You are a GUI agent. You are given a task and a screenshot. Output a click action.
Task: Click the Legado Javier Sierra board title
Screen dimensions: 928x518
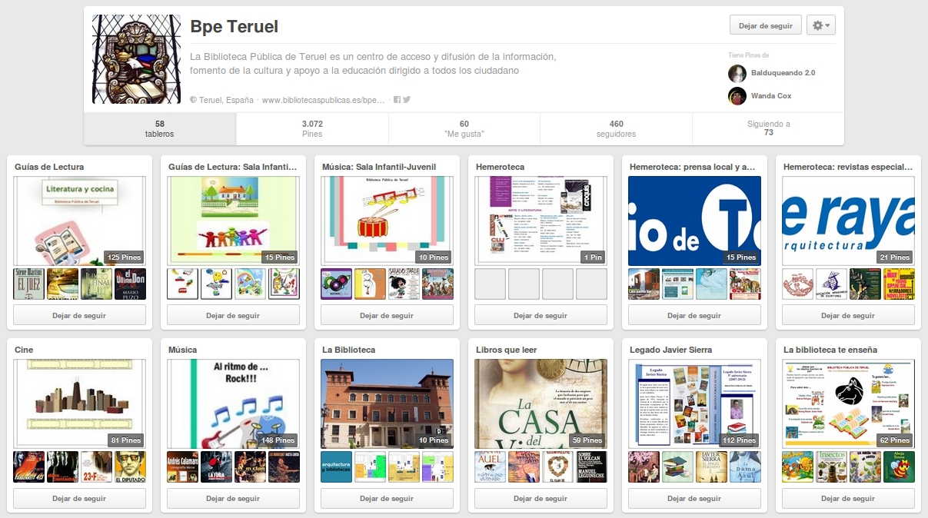[670, 350]
